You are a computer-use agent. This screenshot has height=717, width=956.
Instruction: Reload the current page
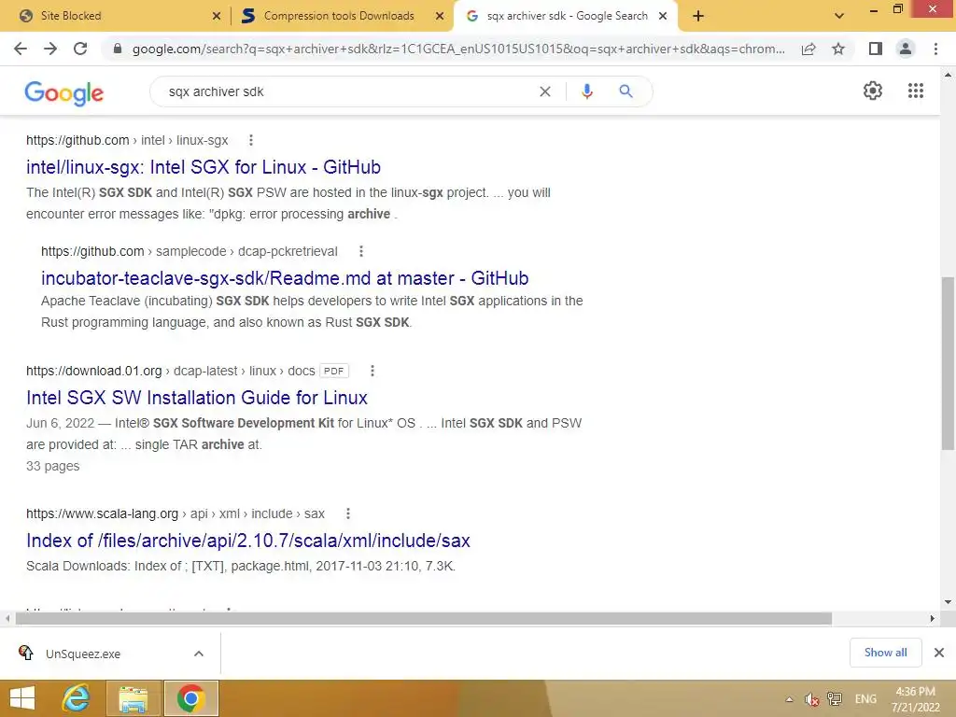80,49
